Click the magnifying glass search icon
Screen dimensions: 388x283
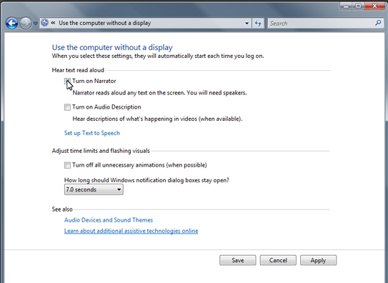pyautogui.click(x=378, y=23)
